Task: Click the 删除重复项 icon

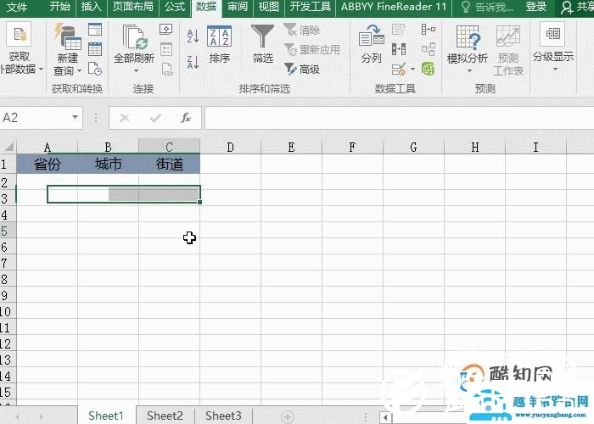Action: pos(399,49)
